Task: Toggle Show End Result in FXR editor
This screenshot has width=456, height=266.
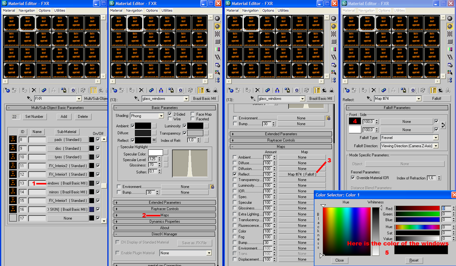Action: [93, 90]
